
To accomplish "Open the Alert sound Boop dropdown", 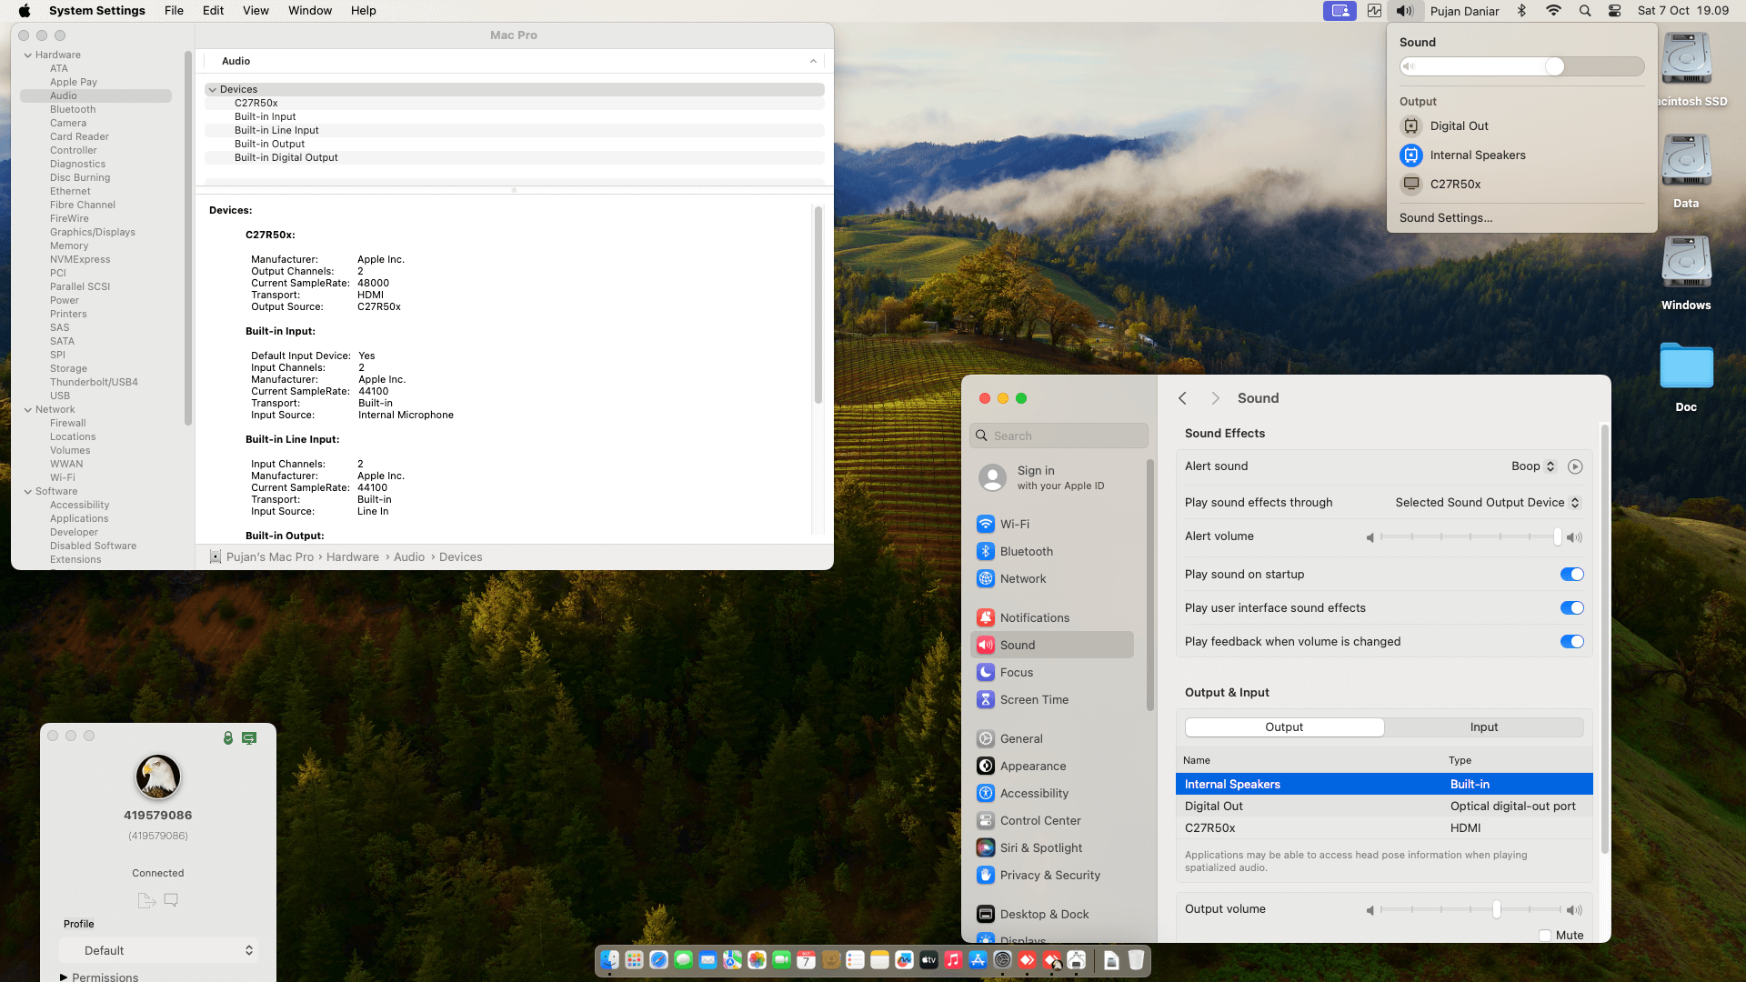I will tap(1533, 466).
